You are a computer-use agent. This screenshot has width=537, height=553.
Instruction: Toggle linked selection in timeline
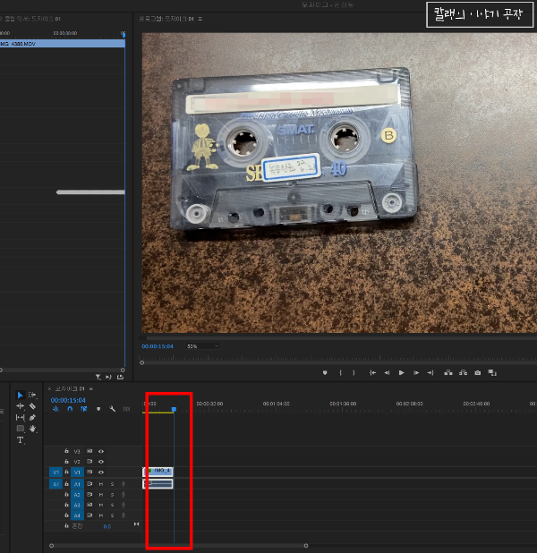coord(83,409)
